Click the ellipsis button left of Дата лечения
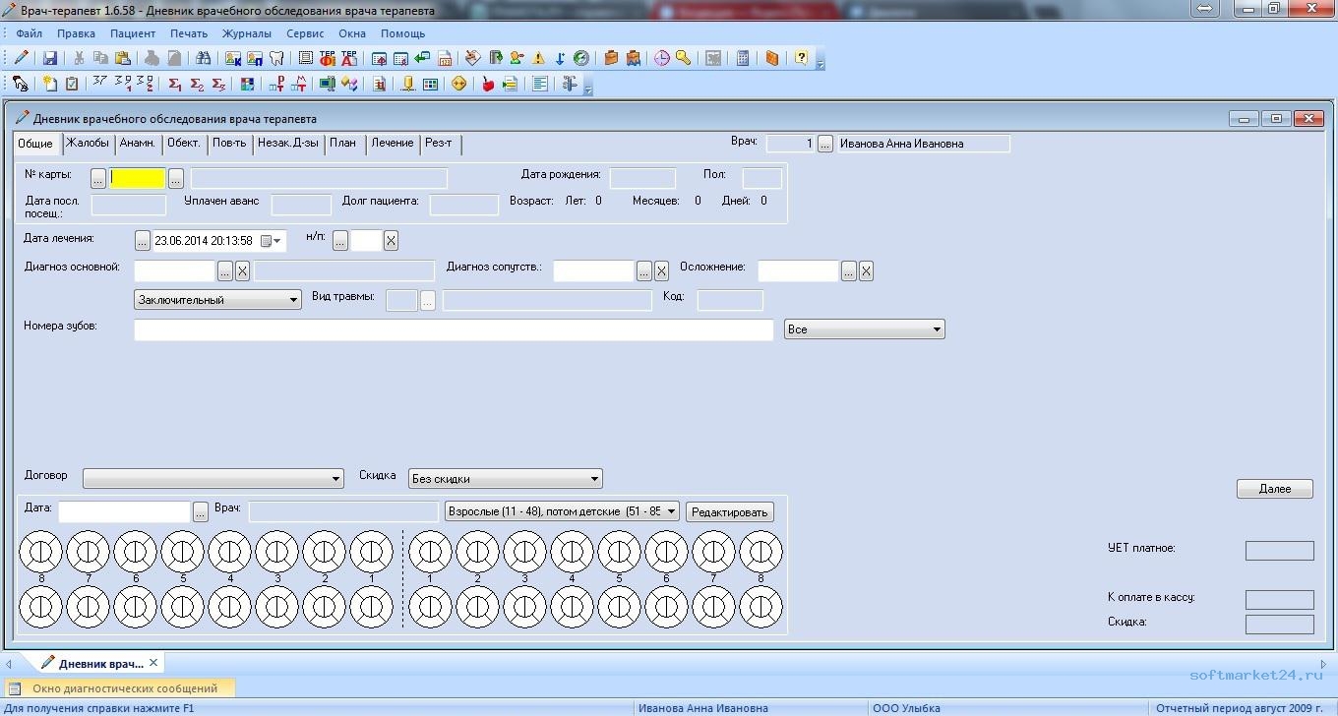1338x716 pixels. [143, 240]
